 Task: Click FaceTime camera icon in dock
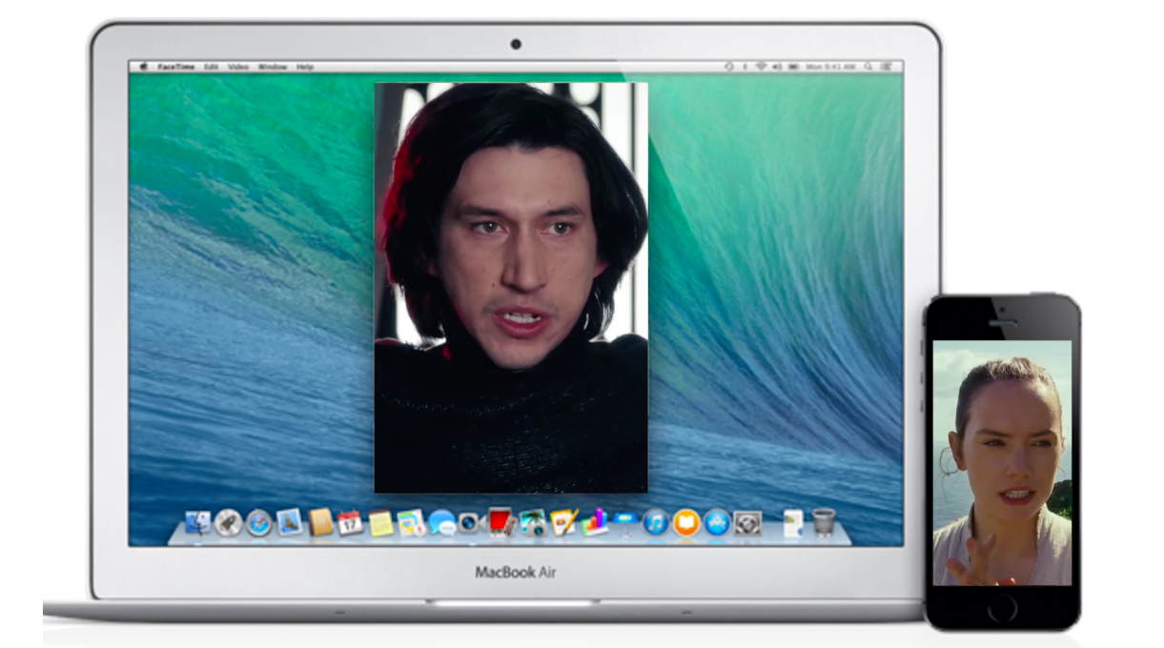[x=469, y=522]
